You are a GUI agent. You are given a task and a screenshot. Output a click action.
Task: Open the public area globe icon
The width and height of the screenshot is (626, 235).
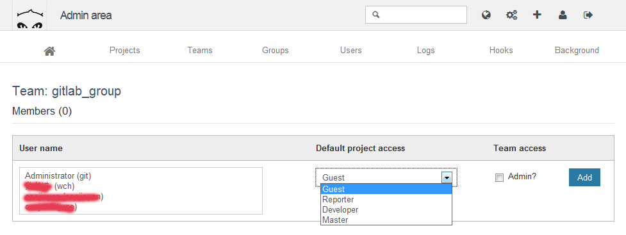pyautogui.click(x=486, y=15)
